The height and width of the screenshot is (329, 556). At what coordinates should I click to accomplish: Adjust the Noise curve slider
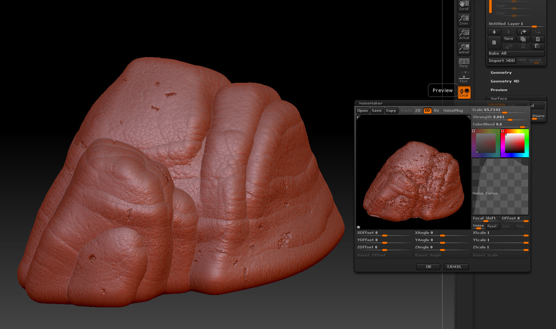click(478, 226)
